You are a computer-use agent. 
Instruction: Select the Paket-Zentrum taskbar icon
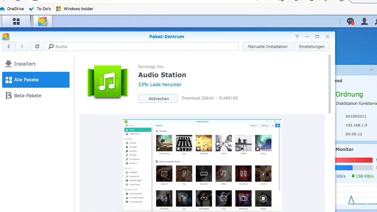tap(43, 21)
